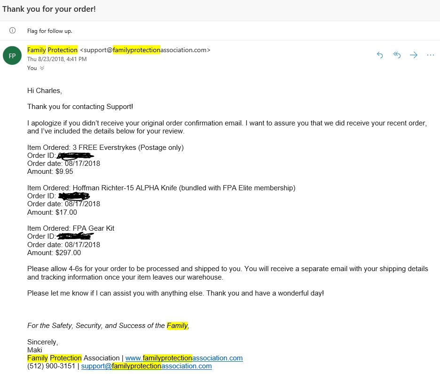
Task: Click the sender email address in the header
Action: tap(145, 50)
